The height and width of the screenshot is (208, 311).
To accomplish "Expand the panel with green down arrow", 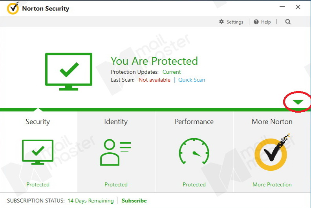I will point(298,102).
